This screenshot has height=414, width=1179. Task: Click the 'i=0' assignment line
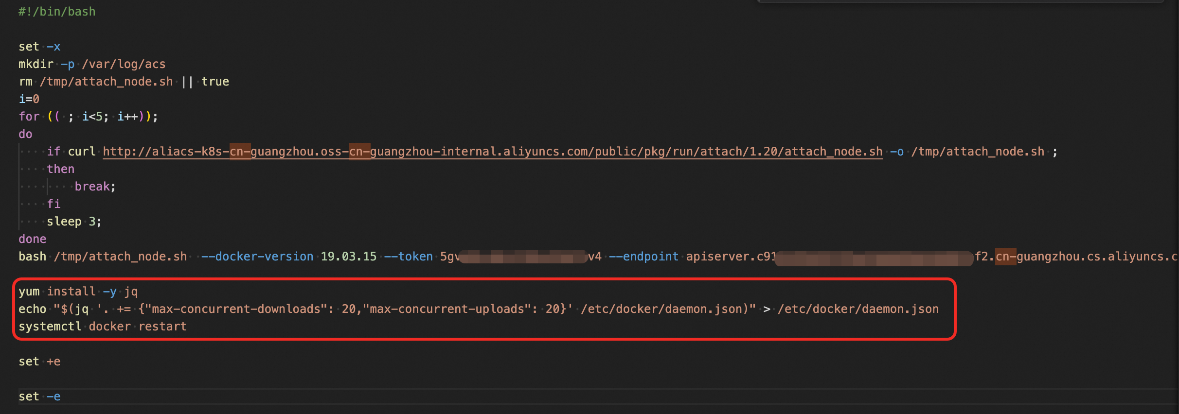pos(29,99)
